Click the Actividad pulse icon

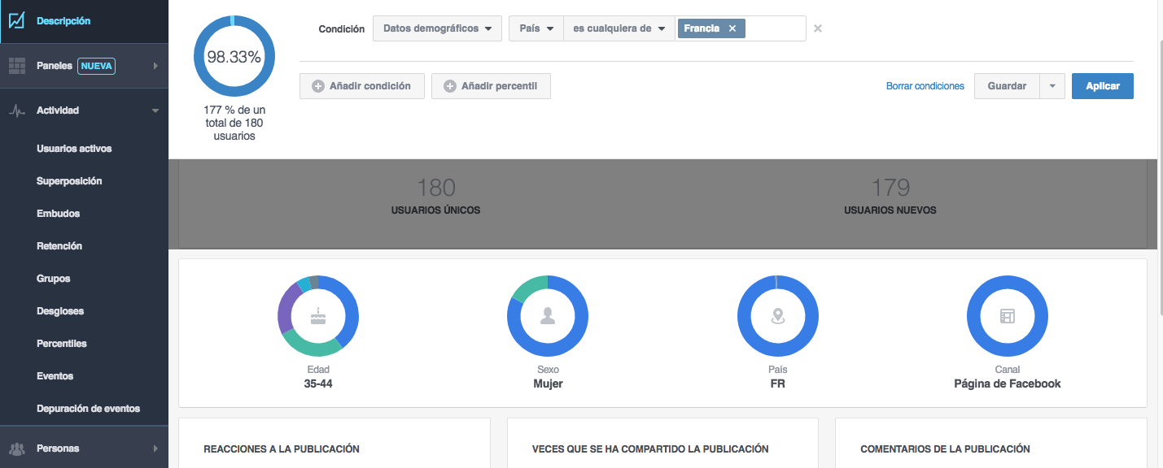pos(17,110)
